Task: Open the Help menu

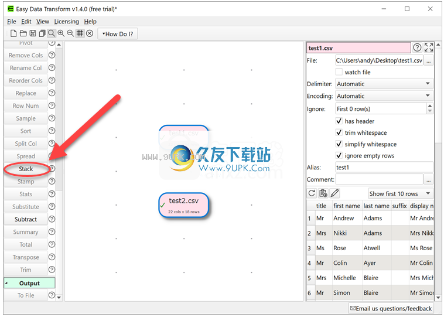Action: (90, 22)
